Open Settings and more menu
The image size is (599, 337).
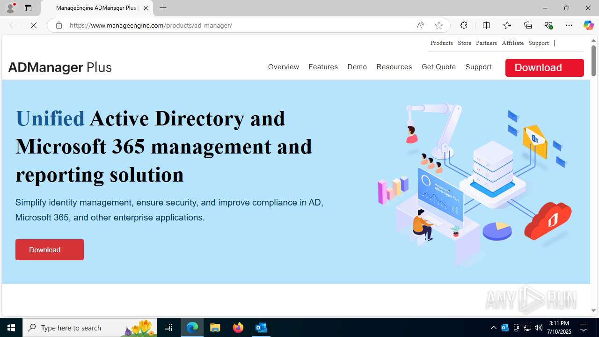coord(569,25)
